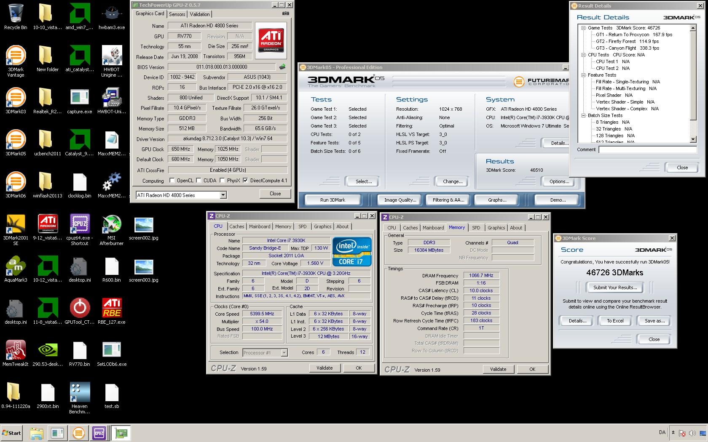Image resolution: width=708 pixels, height=442 pixels.
Task: Collapse the Batch Size Tests tree node
Action: (584, 115)
